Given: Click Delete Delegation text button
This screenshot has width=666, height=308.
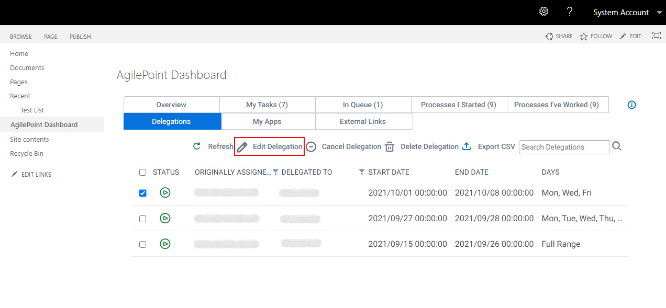Looking at the screenshot, I should (429, 147).
